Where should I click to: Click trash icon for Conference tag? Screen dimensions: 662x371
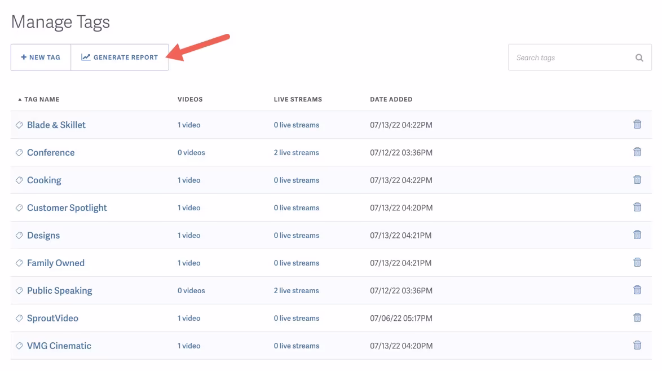click(x=637, y=152)
